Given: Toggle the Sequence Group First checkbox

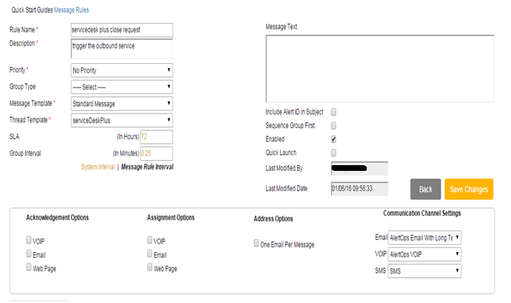Looking at the screenshot, I should [x=334, y=126].
